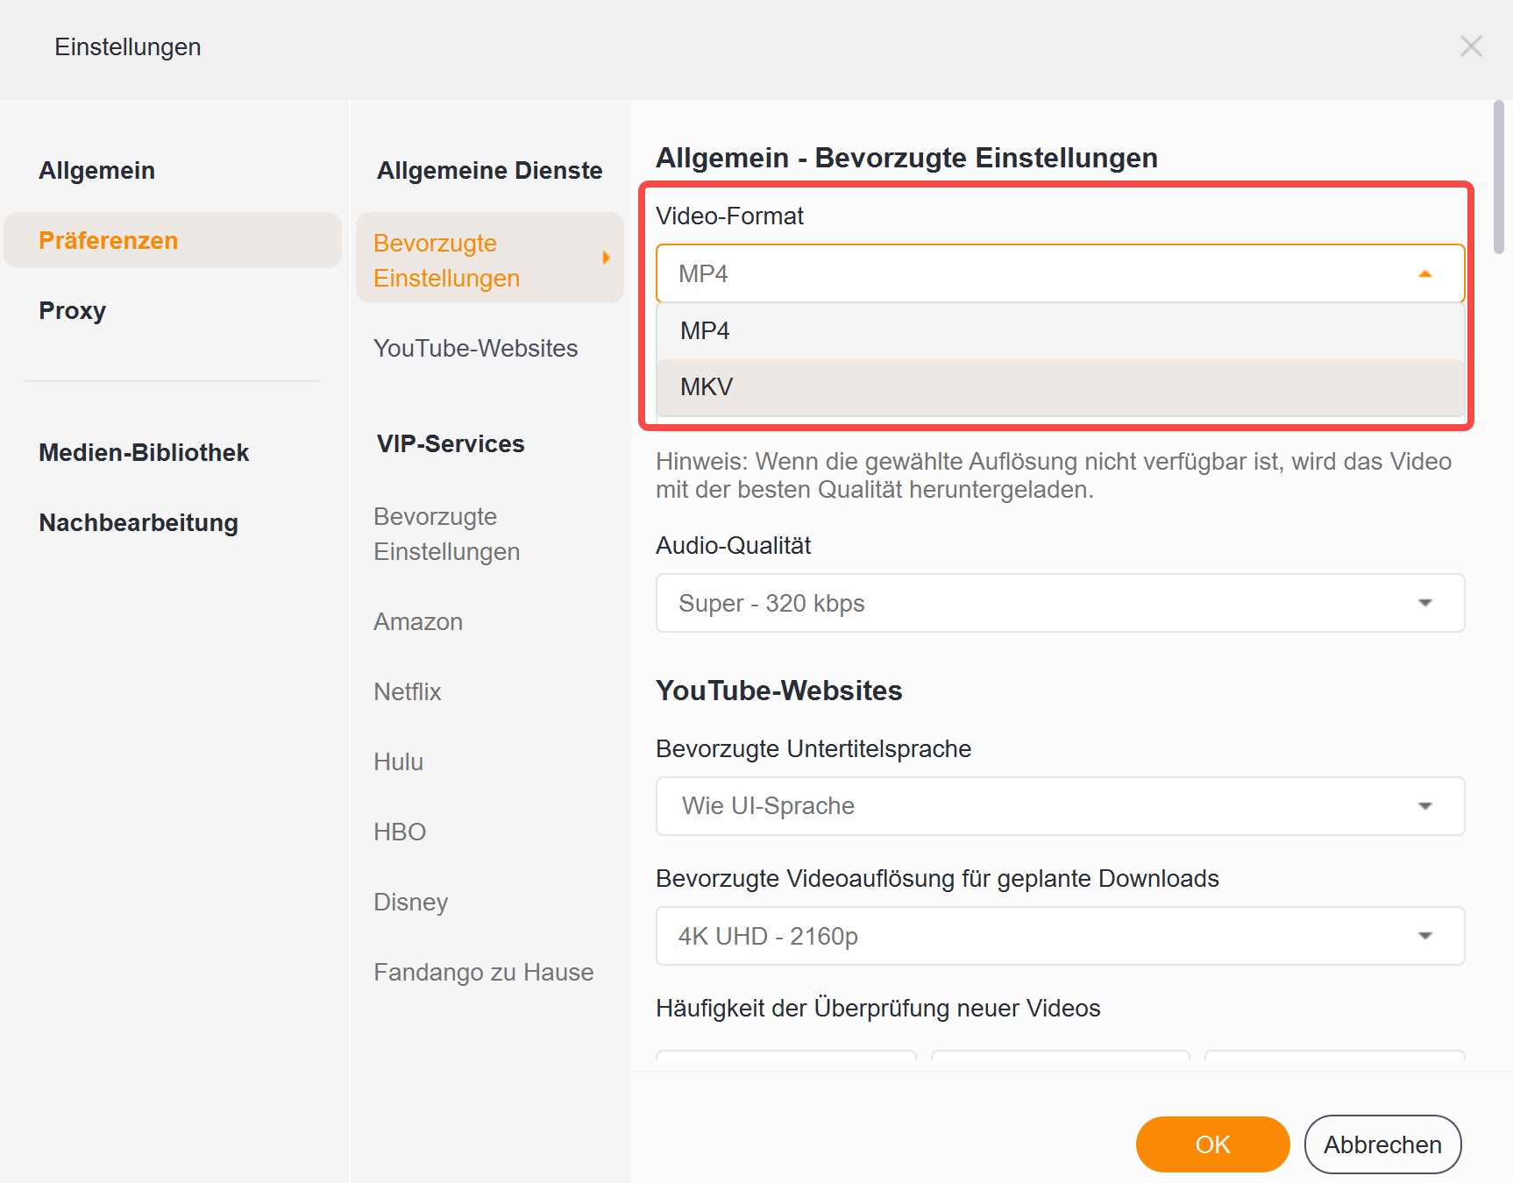Viewport: 1513px width, 1183px height.
Task: Open the Proxy settings section
Action: (72, 310)
